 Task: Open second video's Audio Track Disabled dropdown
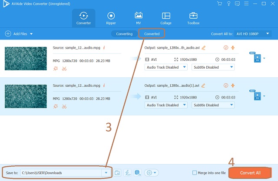pos(166,105)
